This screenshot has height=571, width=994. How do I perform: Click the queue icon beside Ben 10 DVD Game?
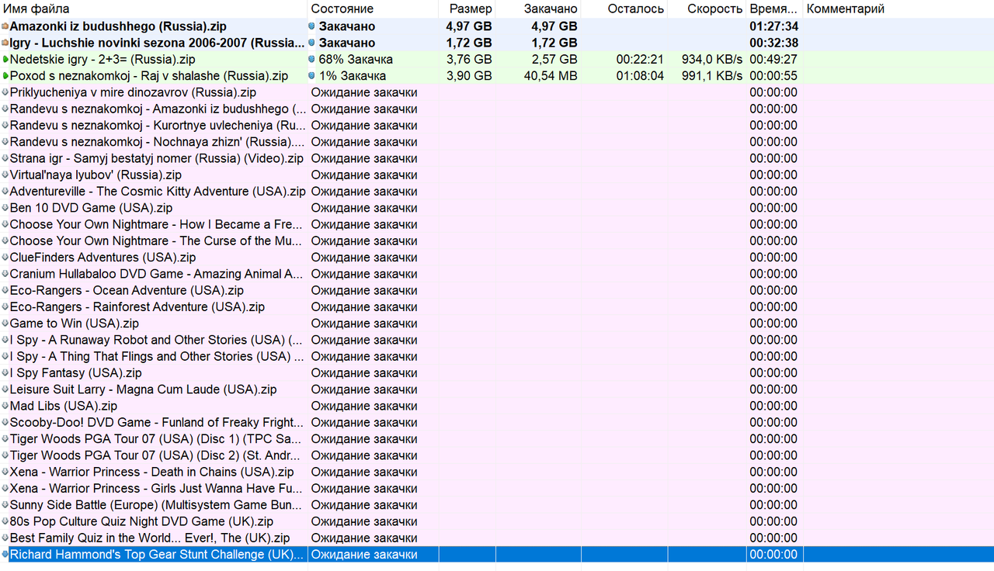pos(5,208)
